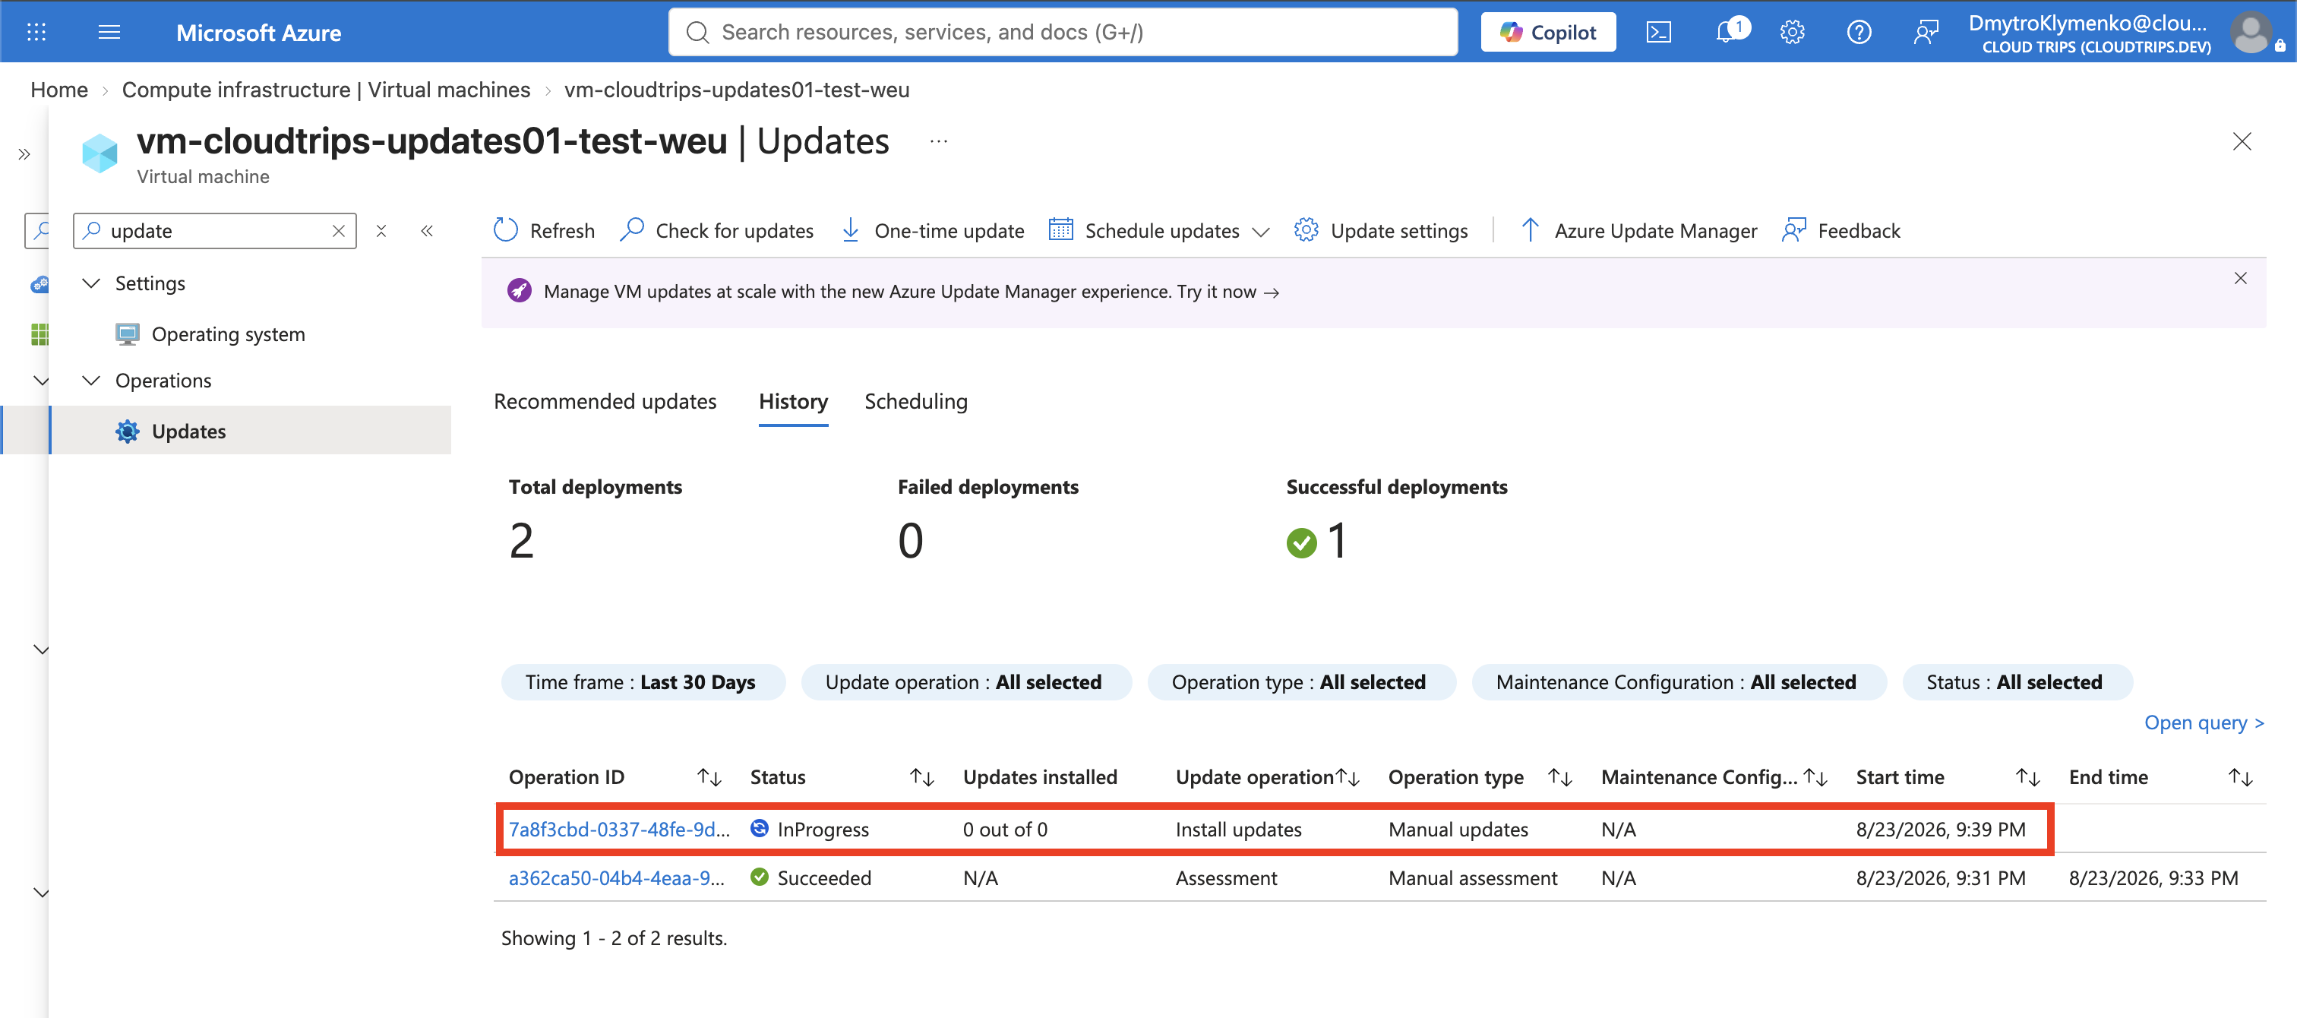Click the 'Install updates' cell

coord(1239,830)
